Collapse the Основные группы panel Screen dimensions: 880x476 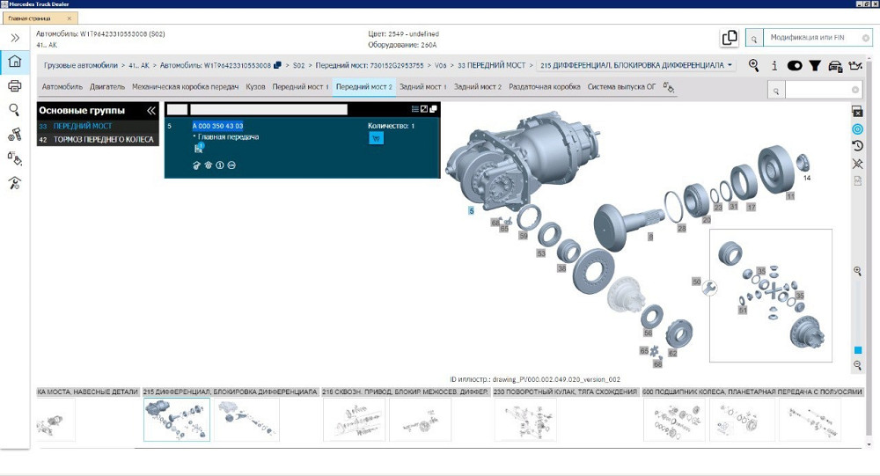(150, 111)
